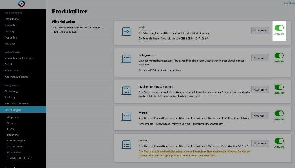The width and height of the screenshot is (295, 168).
Task: Expand Aktionen menu for Grösse
Action: pos(260,144)
